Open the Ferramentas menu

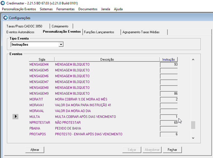(x=65, y=9)
